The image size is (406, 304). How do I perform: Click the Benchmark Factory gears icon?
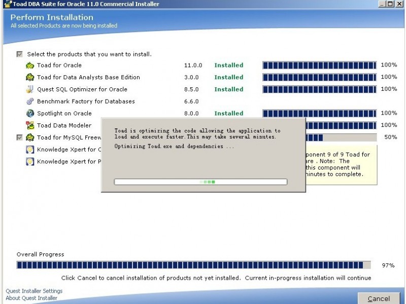click(x=30, y=101)
